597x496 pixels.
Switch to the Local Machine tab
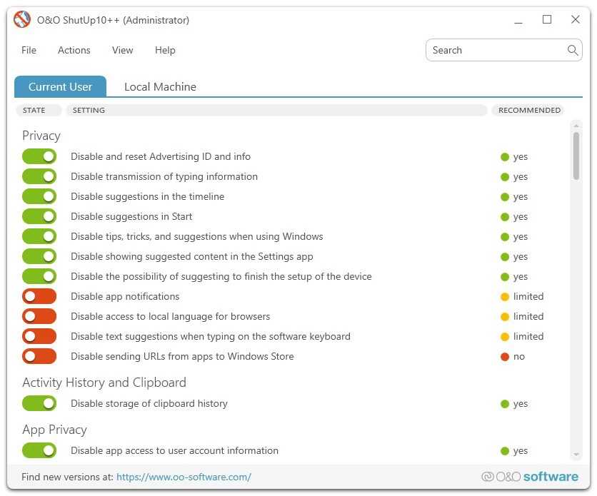(x=160, y=87)
